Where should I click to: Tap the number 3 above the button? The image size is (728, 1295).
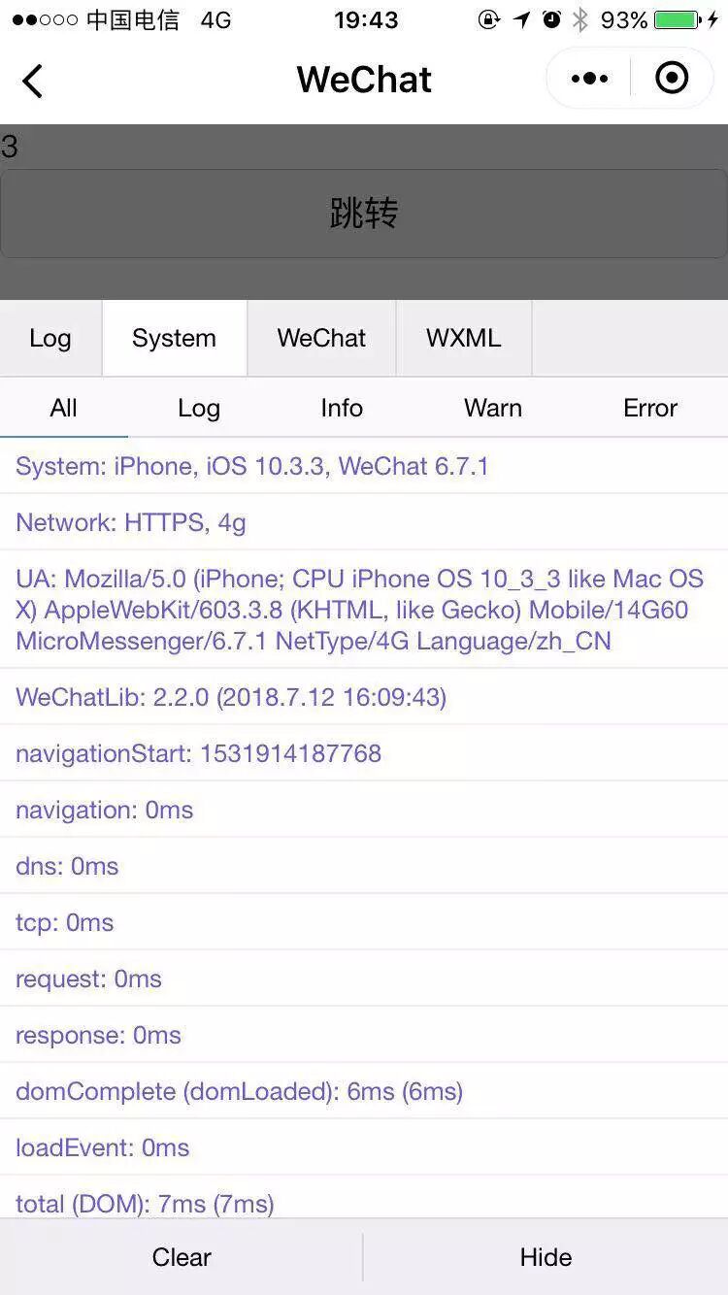[10, 147]
